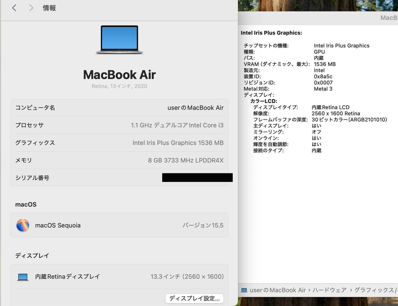Screen dimensions: 398x306
Task: Click the 情報 window title
Action: pyautogui.click(x=49, y=8)
